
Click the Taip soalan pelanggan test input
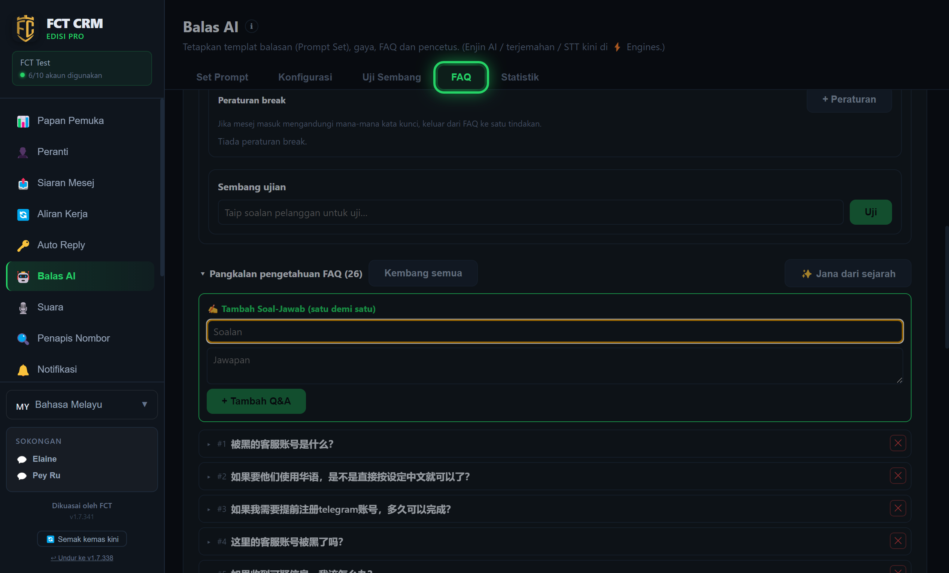(x=530, y=213)
